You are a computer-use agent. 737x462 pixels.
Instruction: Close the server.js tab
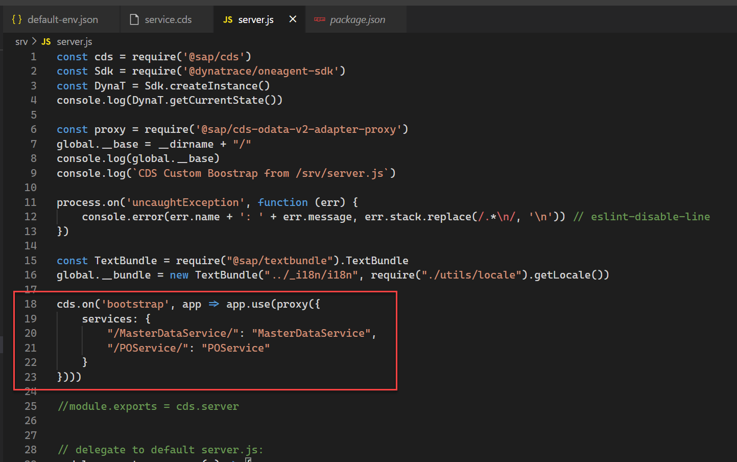click(x=292, y=19)
